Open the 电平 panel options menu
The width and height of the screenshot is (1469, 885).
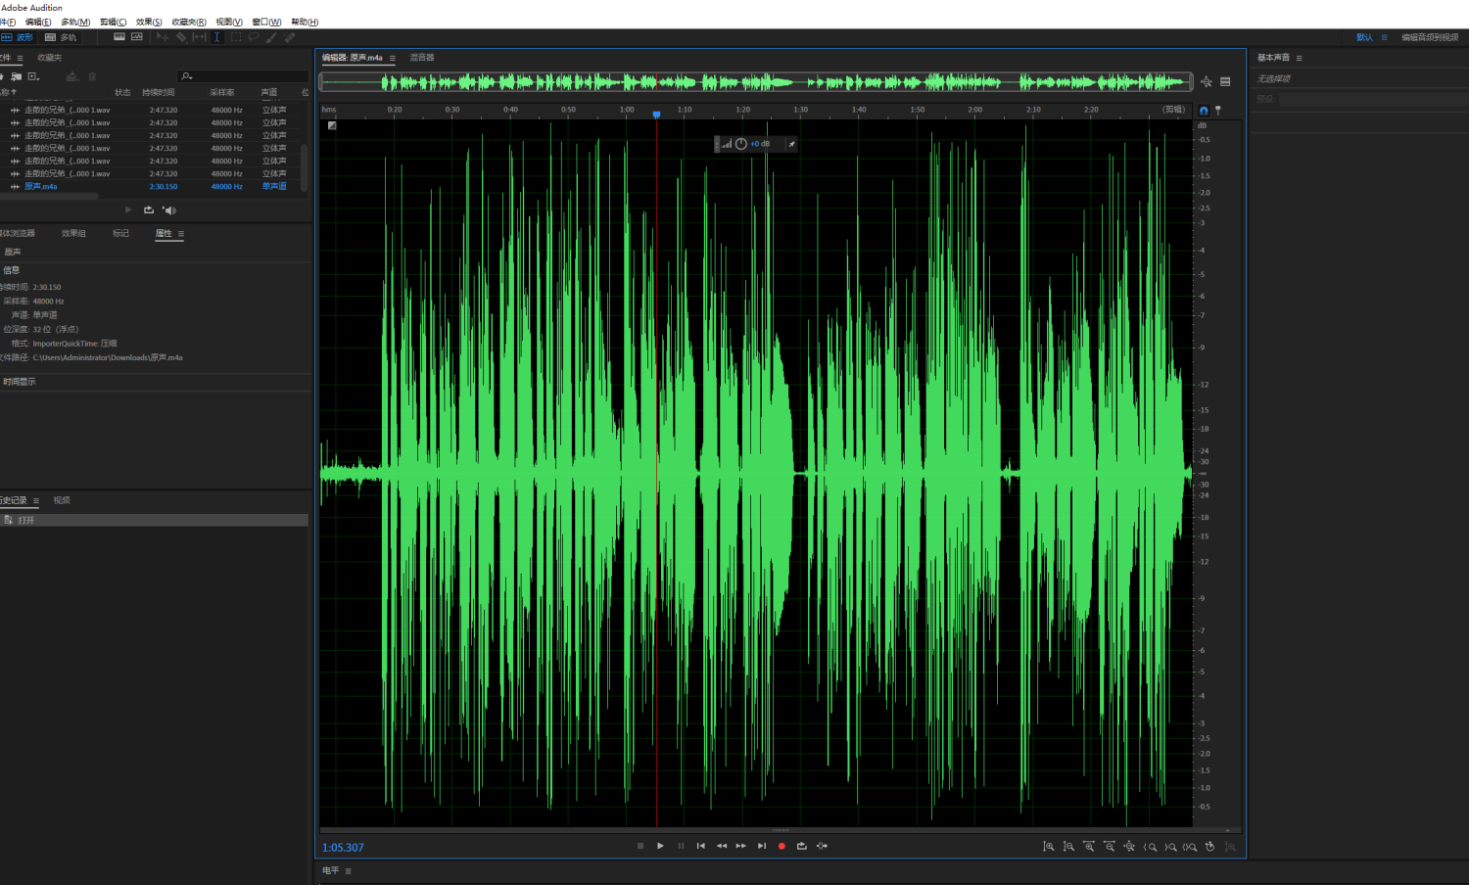[x=348, y=870]
